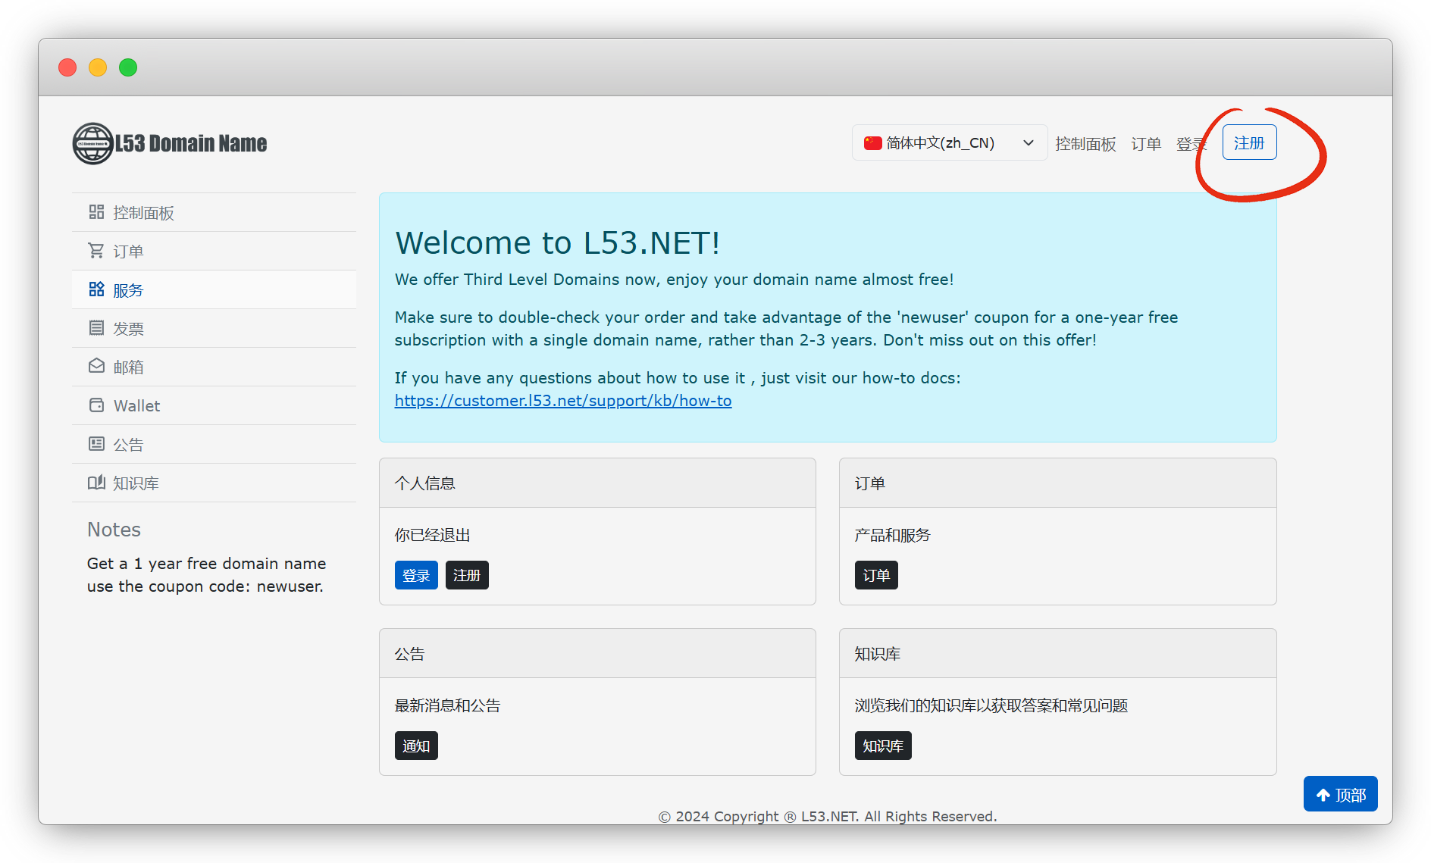Viewport: 1431px width, 863px height.
Task: Click the 控制面板 link in top navigation
Action: click(x=1085, y=144)
